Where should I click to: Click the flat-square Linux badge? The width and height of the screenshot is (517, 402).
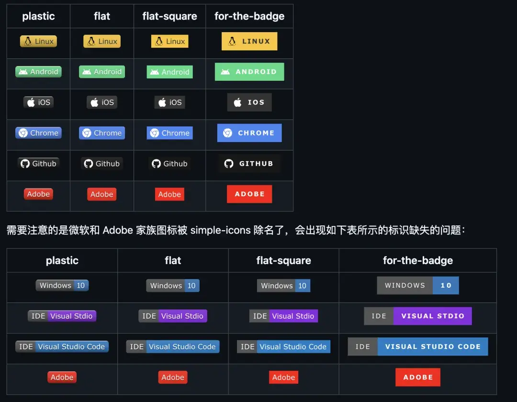pos(170,41)
